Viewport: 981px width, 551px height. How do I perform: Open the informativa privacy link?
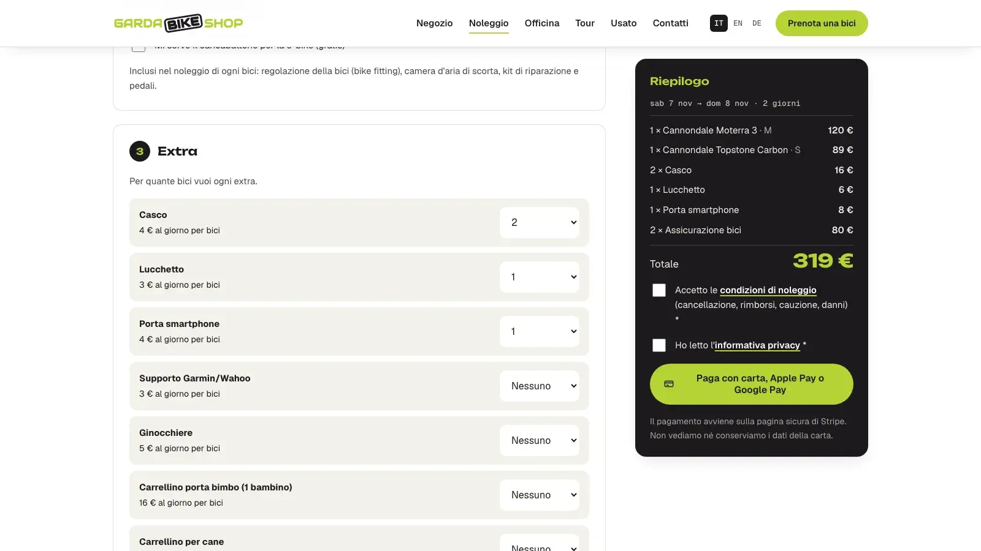tap(757, 345)
